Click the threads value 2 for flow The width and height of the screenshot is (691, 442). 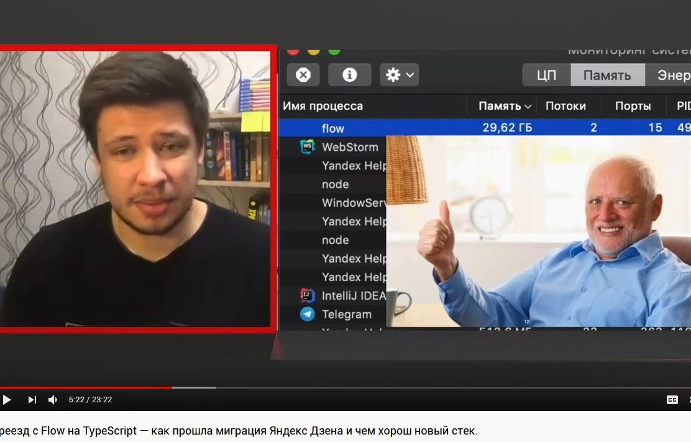click(x=593, y=128)
